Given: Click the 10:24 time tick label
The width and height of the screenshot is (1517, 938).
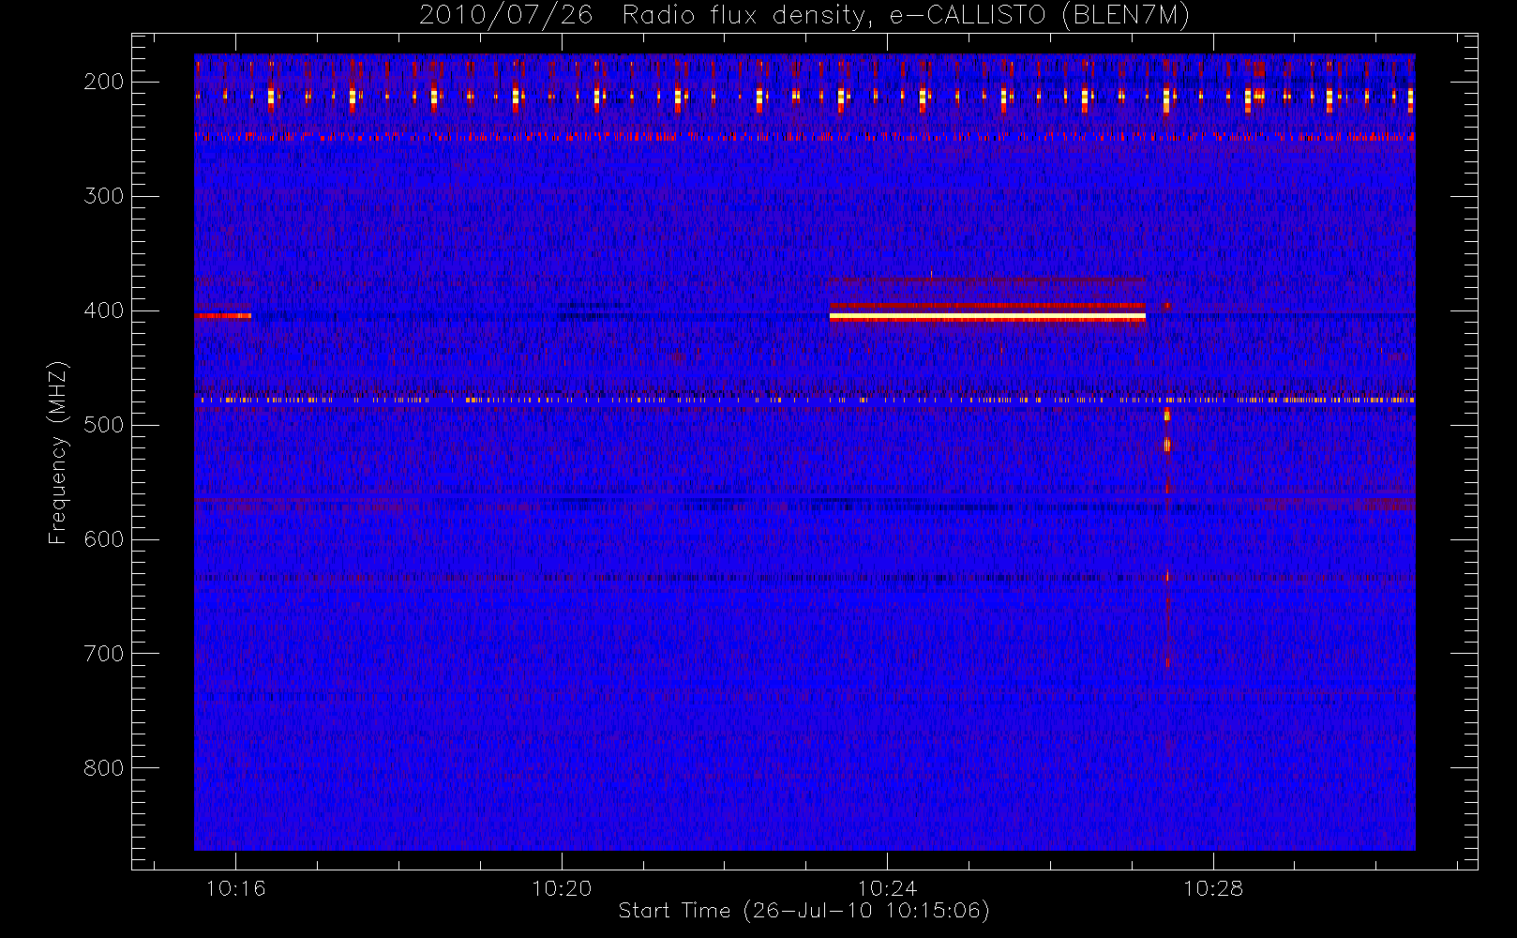Looking at the screenshot, I should click(x=887, y=888).
